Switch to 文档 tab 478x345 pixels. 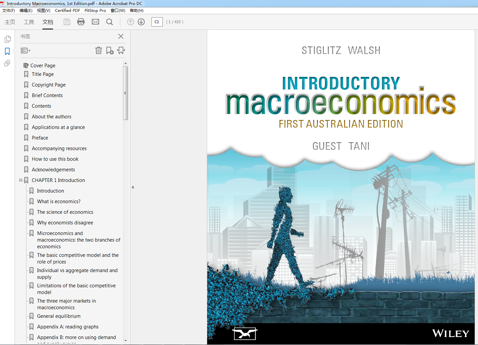pyautogui.click(x=48, y=22)
